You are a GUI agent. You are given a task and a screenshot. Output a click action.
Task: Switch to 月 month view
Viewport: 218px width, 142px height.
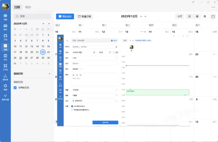click(205, 17)
